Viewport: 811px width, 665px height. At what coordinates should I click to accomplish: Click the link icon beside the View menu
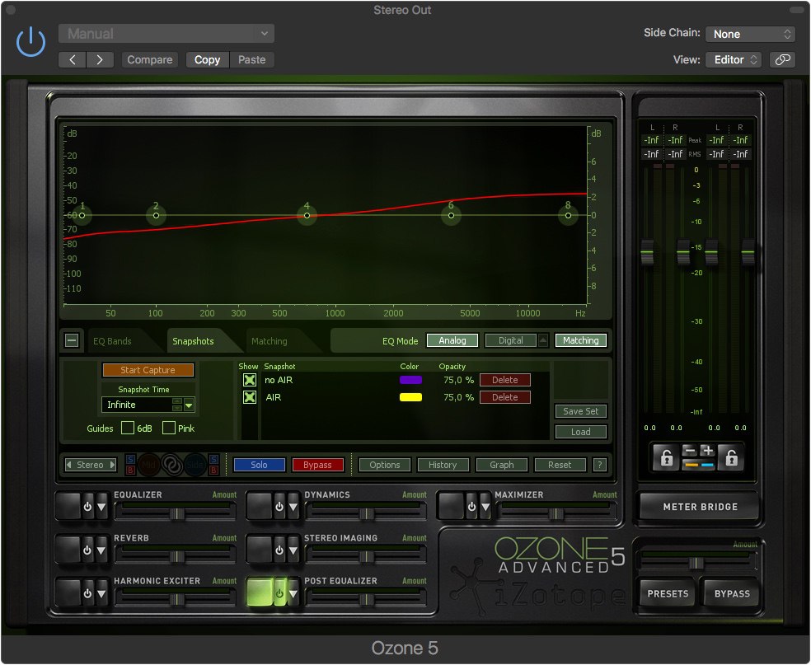coord(781,59)
